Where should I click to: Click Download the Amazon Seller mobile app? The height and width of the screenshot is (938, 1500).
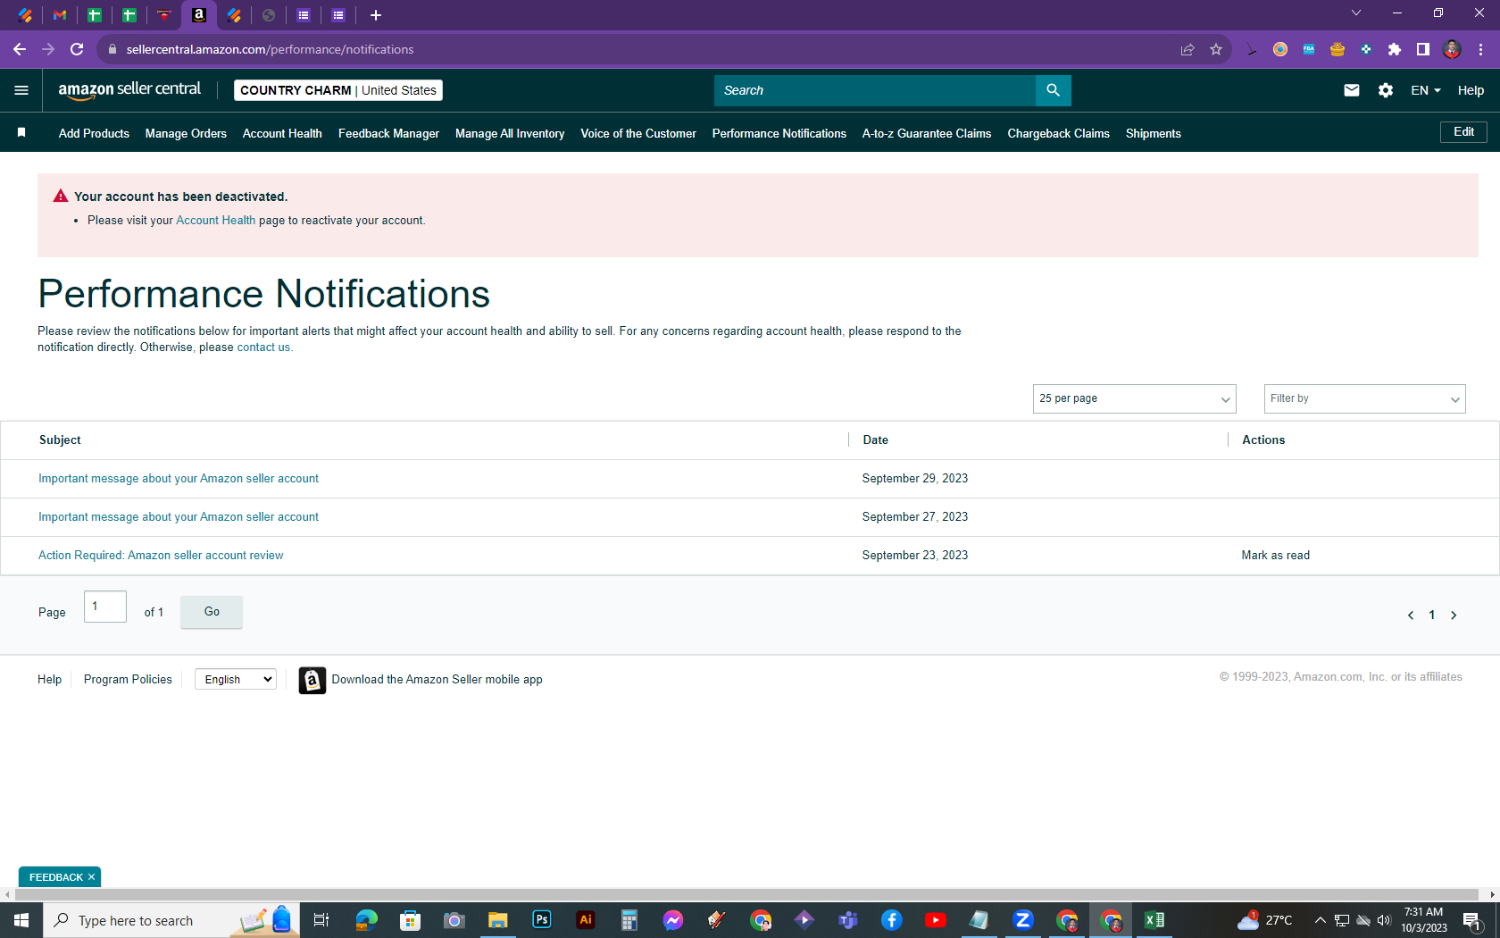point(437,680)
